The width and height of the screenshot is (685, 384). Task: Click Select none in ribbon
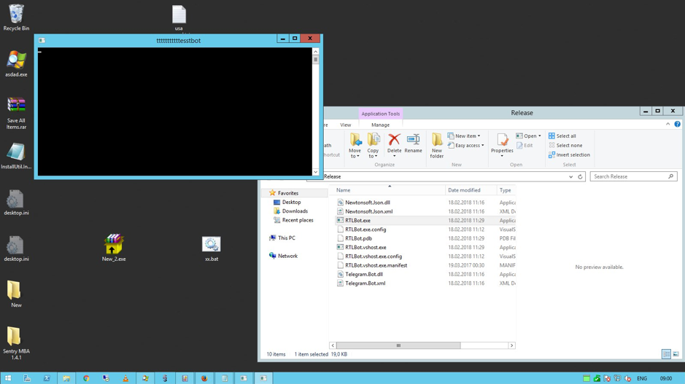(565, 145)
